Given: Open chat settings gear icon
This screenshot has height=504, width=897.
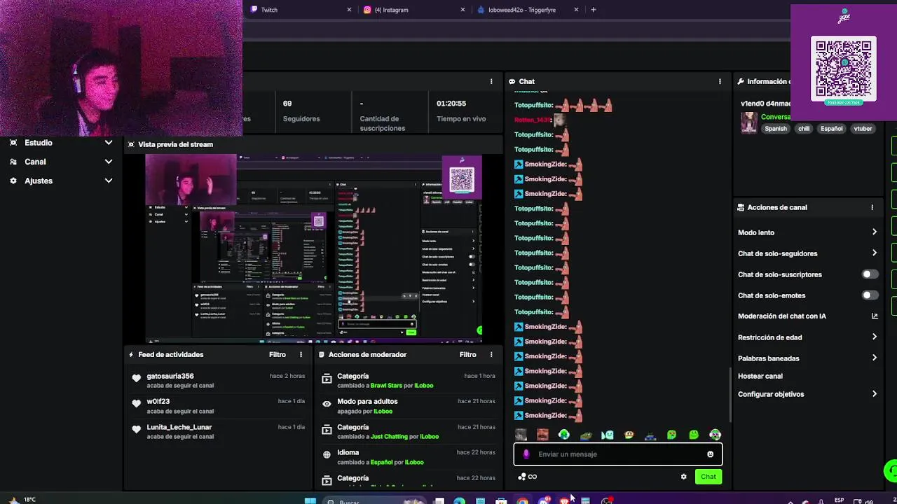Looking at the screenshot, I should (x=683, y=477).
